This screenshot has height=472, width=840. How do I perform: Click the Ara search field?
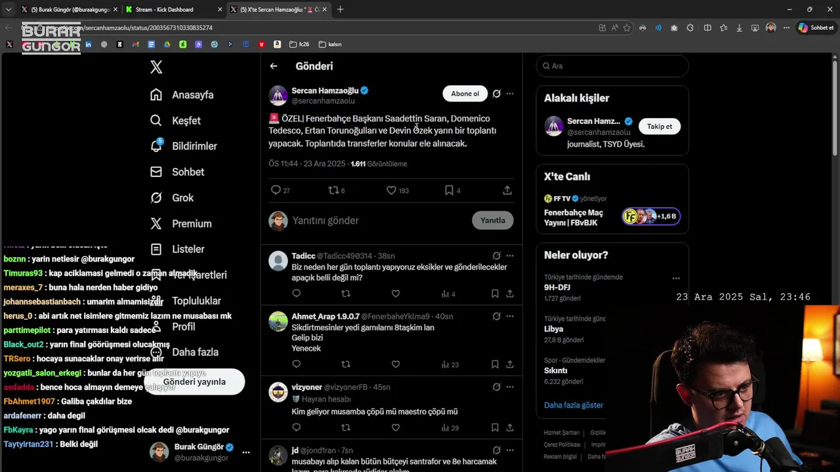click(x=612, y=66)
